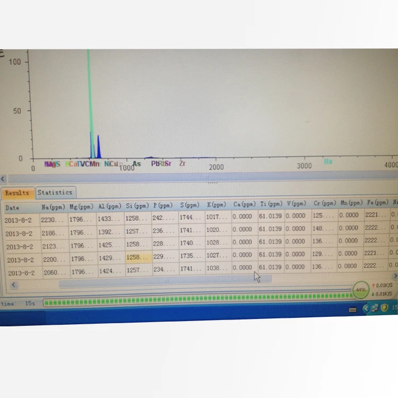Image resolution: width=398 pixels, height=398 pixels.
Task: Open the Results tab
Action: click(x=18, y=193)
